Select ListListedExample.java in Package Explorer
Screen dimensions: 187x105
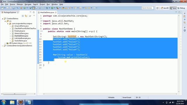coord(22,38)
